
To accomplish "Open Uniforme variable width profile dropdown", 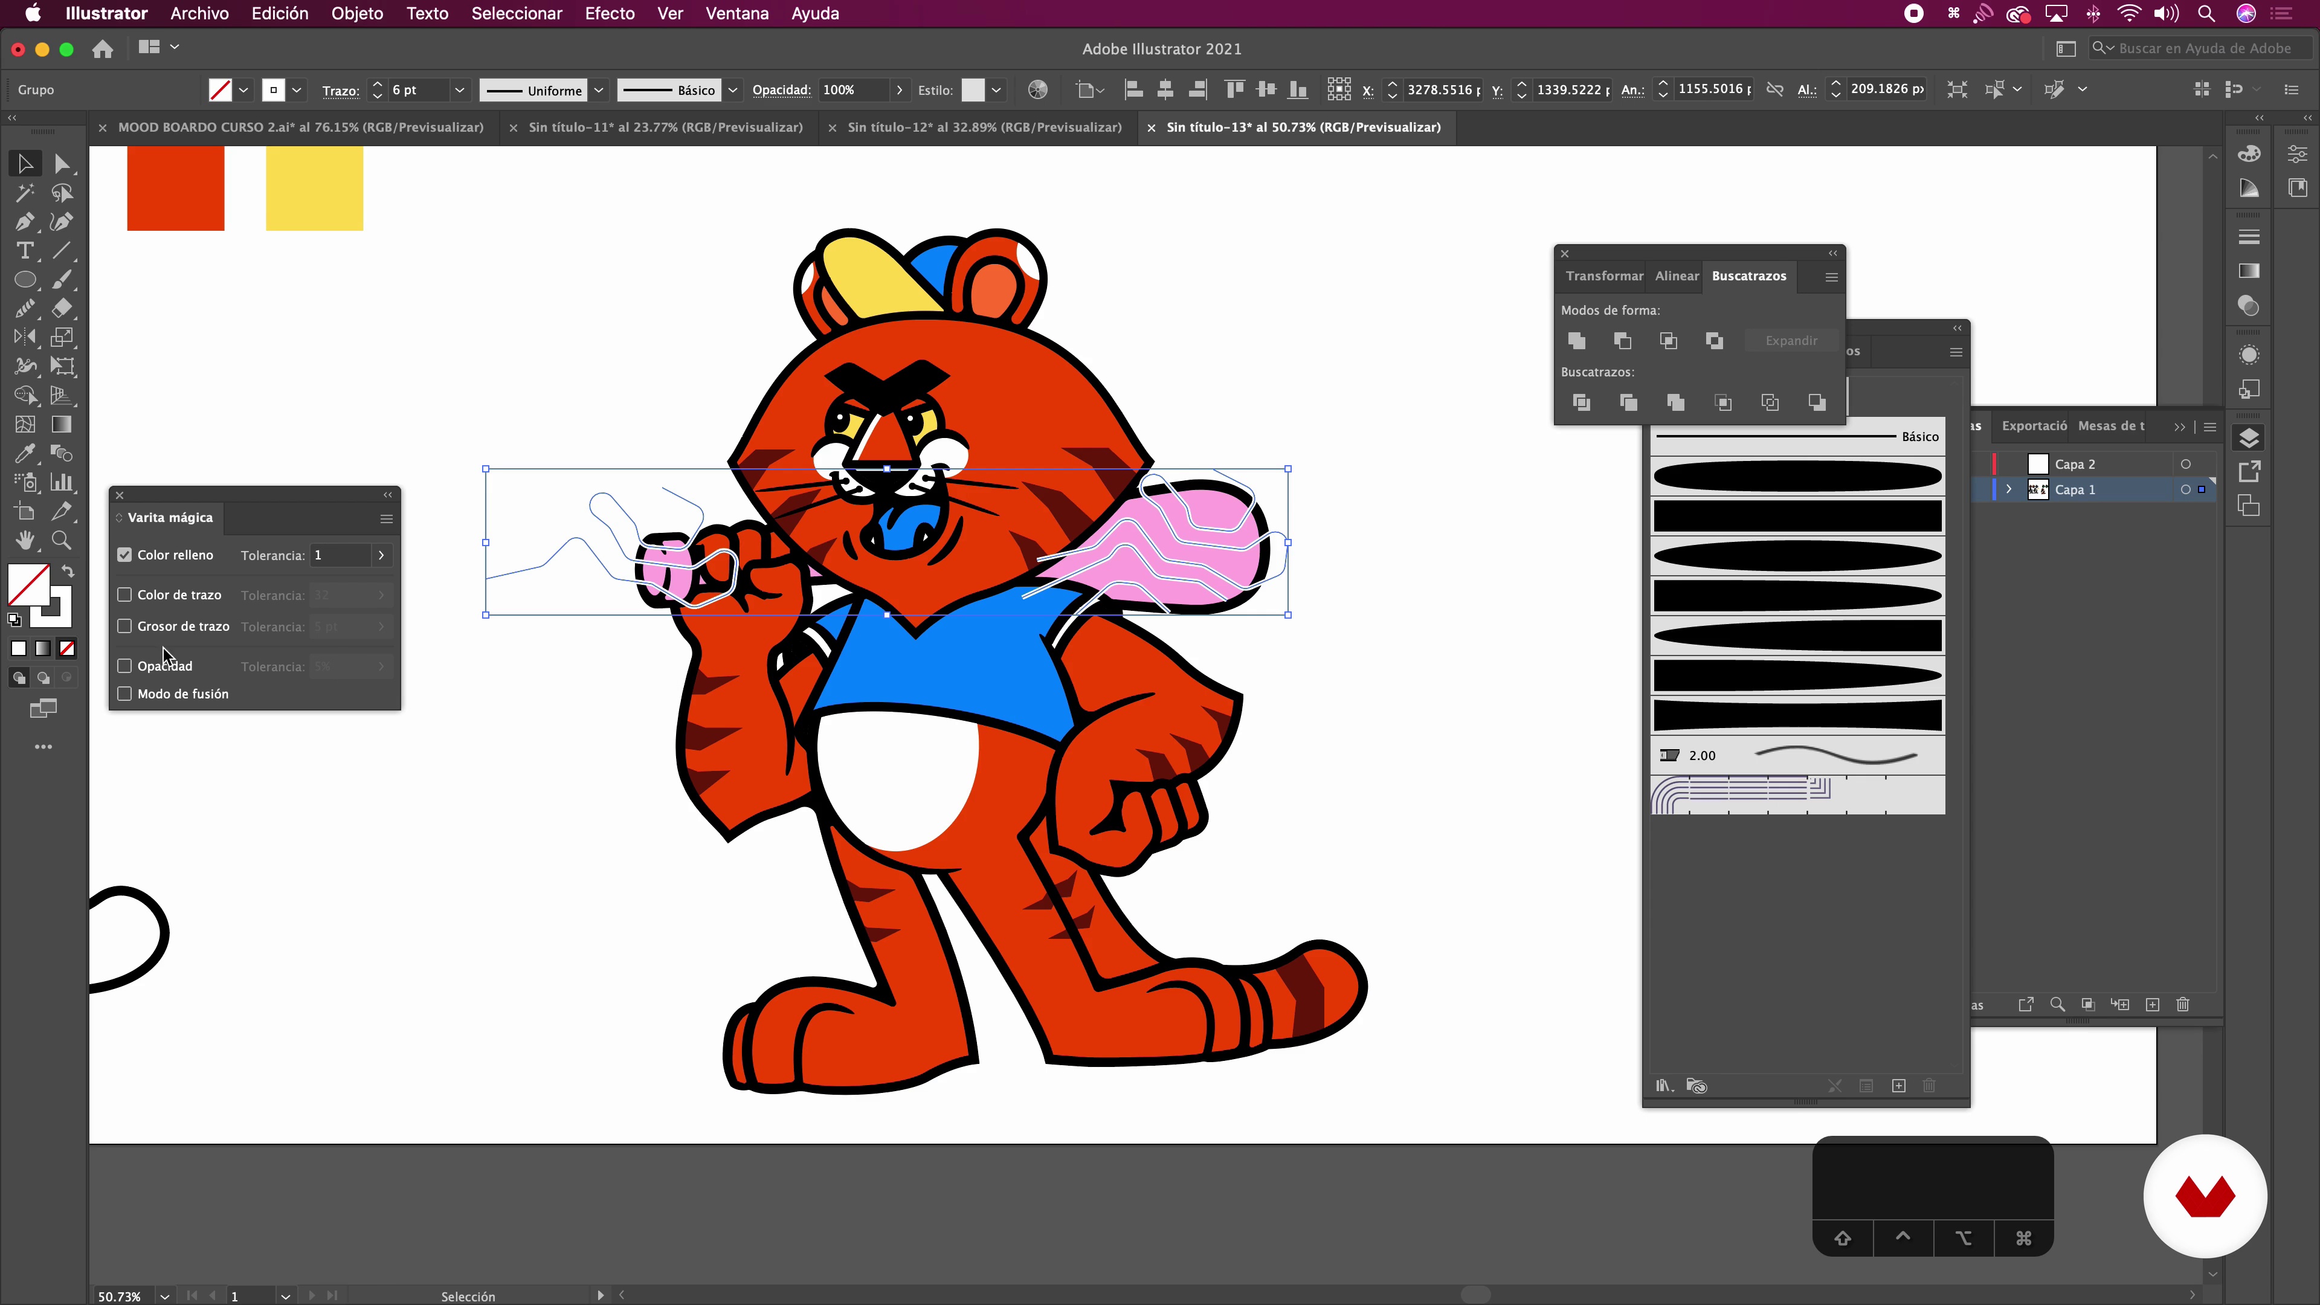I will 599,90.
